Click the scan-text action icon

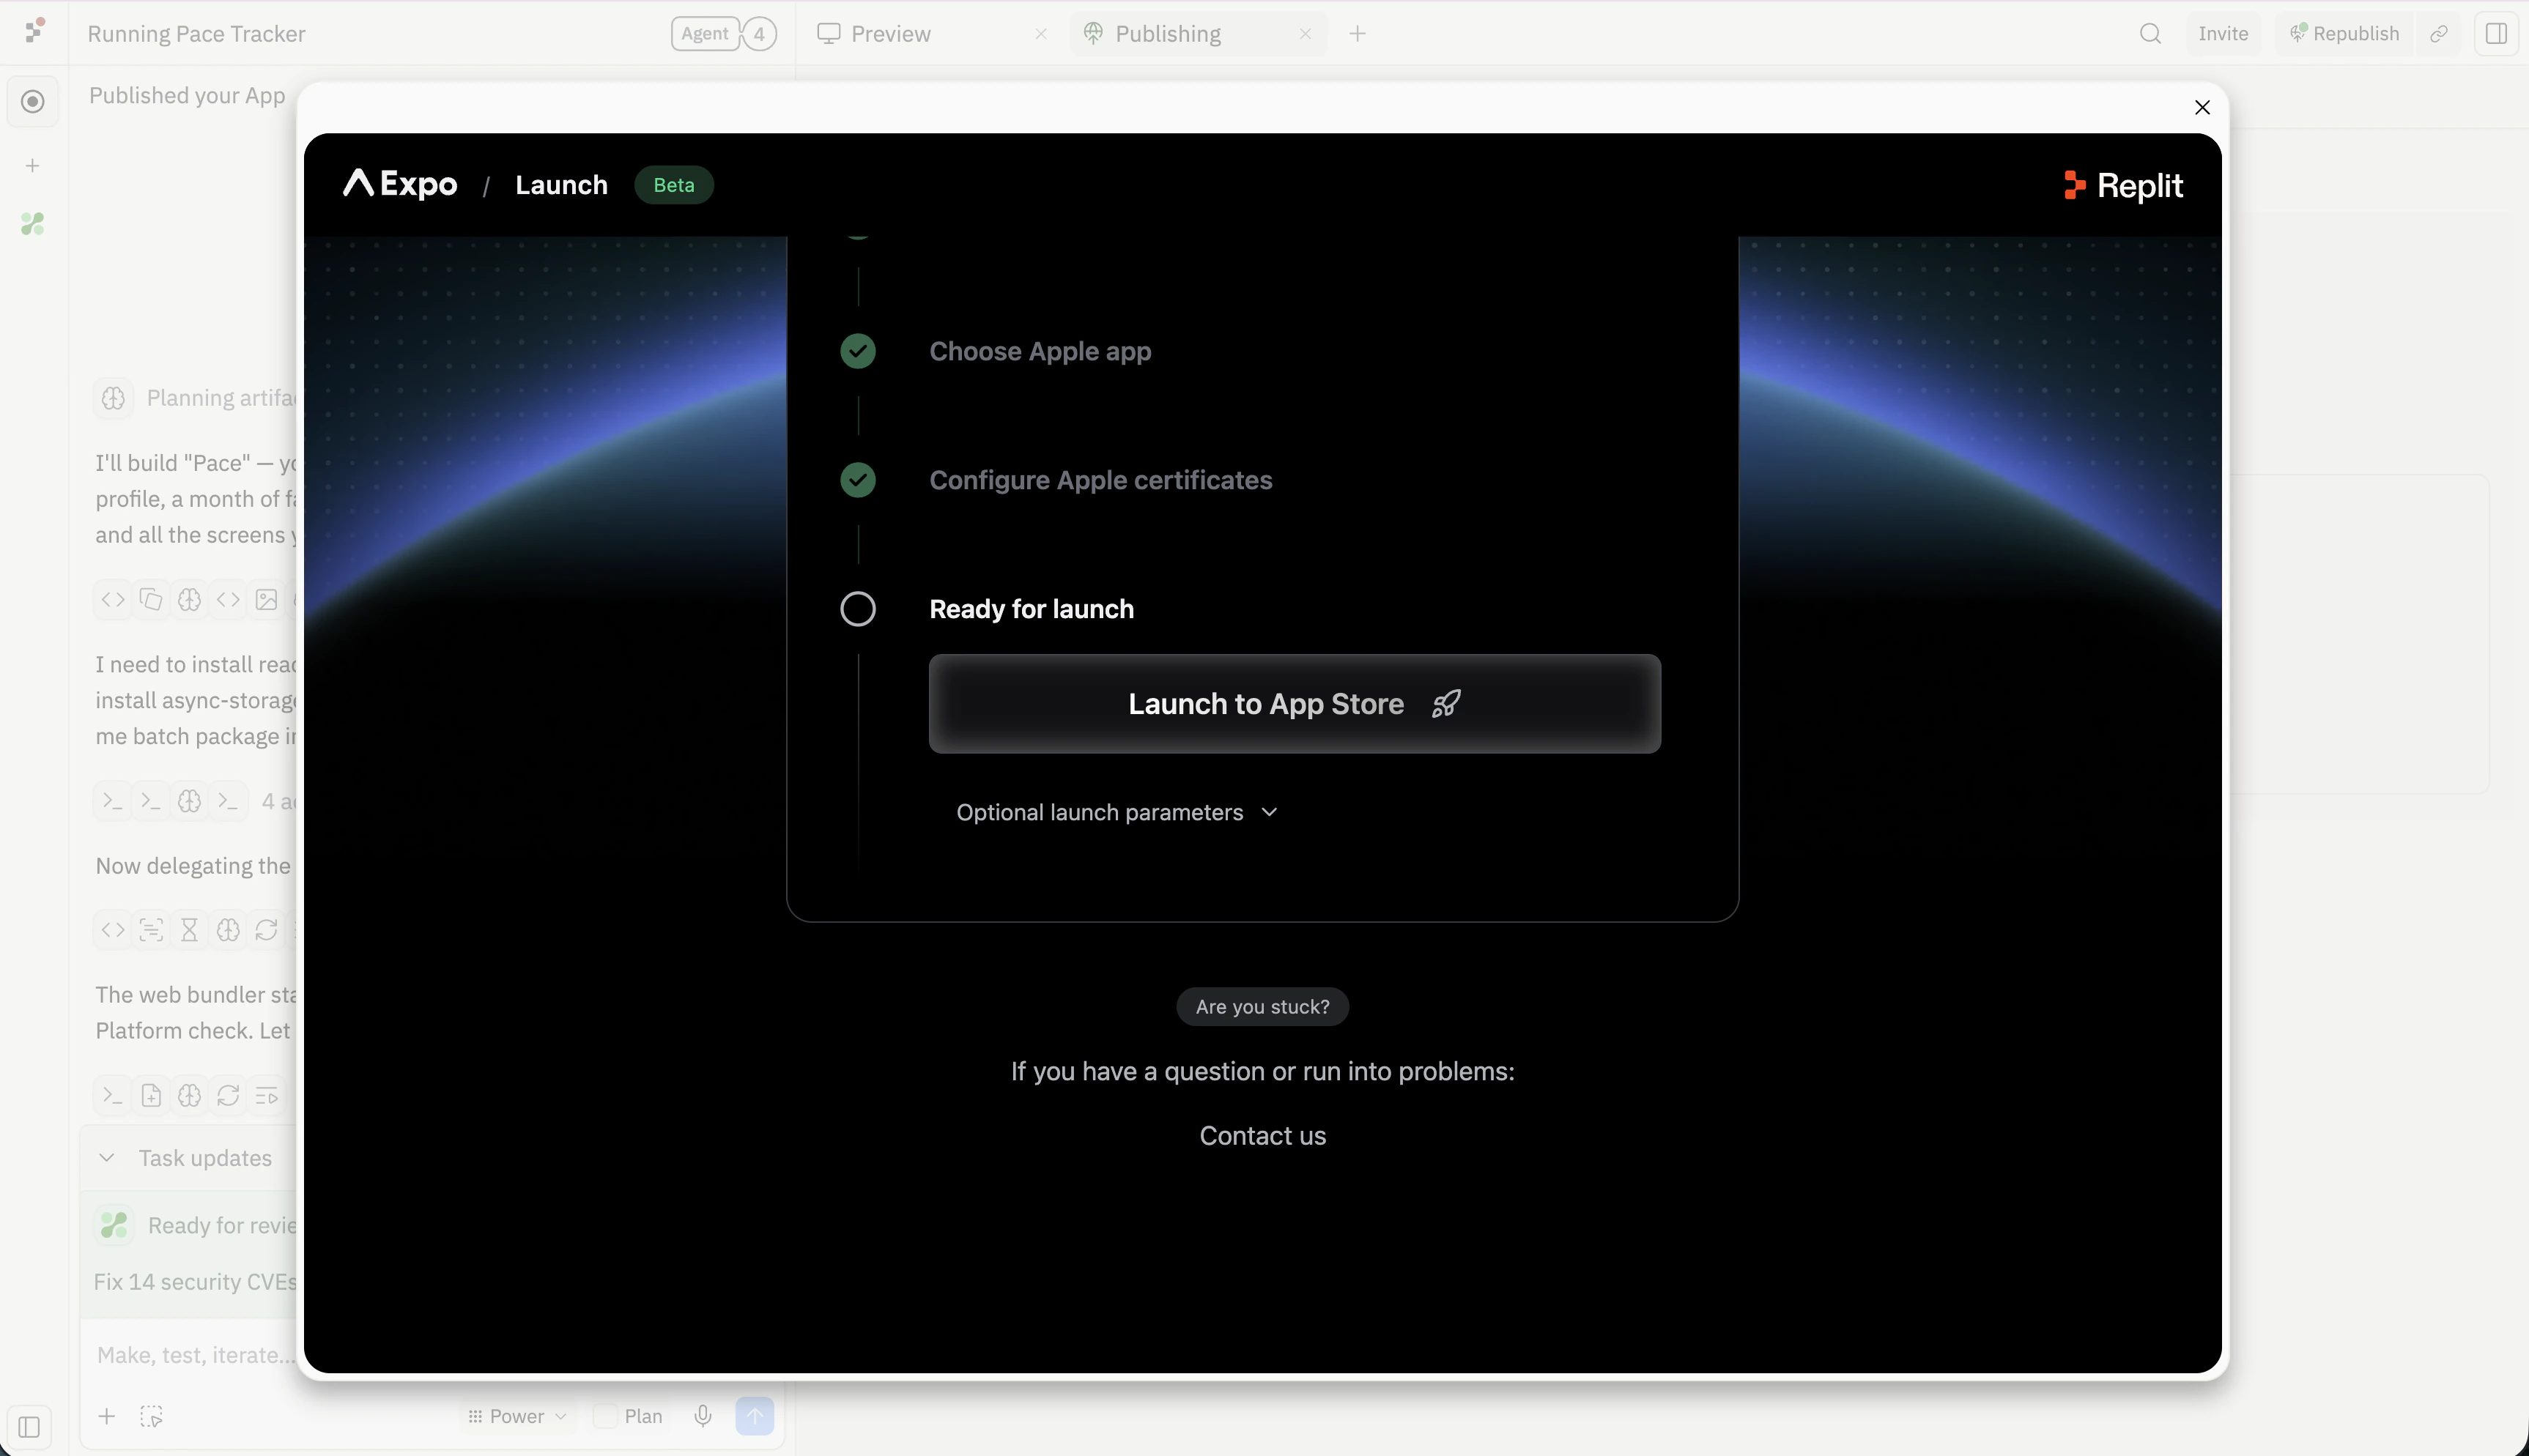[151, 930]
